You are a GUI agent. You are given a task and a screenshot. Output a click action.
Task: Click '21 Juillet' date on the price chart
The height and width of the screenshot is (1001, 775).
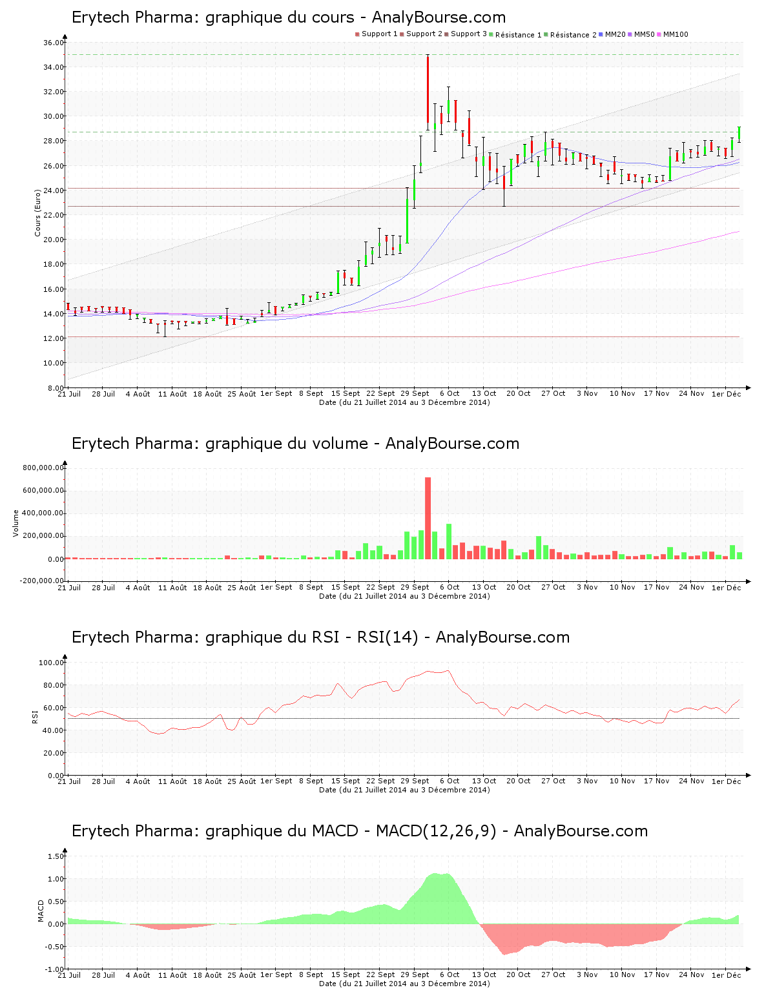click(69, 393)
